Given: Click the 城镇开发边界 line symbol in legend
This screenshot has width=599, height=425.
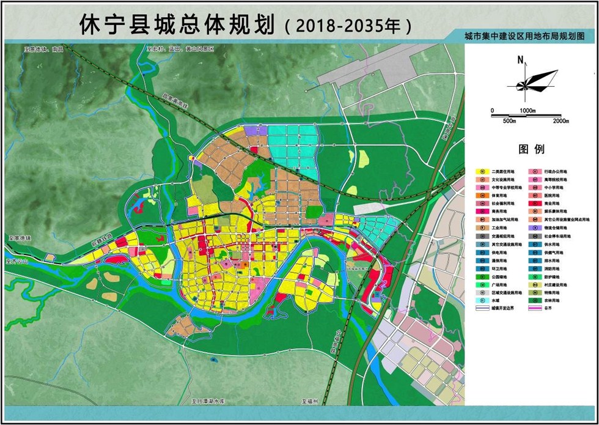Looking at the screenshot, I should click(x=483, y=309).
